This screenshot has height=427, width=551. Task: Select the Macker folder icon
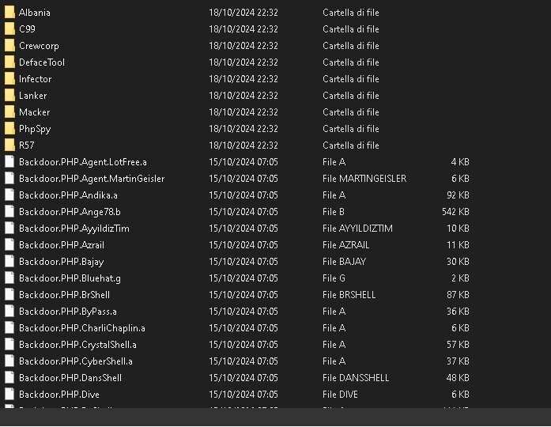click(x=9, y=112)
